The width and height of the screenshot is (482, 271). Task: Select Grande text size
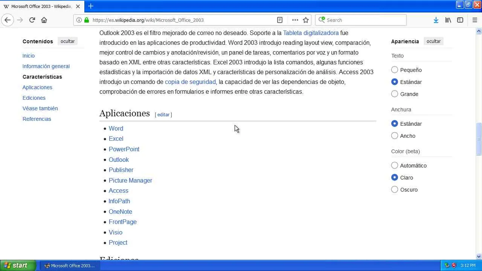tap(395, 94)
